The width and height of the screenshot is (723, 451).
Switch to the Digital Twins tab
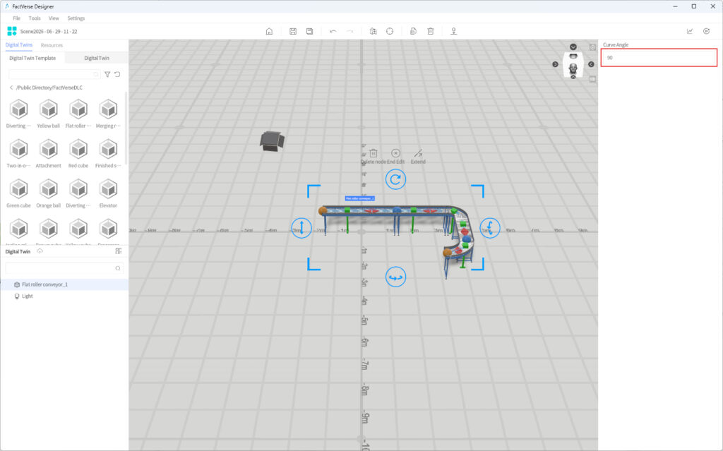click(19, 45)
